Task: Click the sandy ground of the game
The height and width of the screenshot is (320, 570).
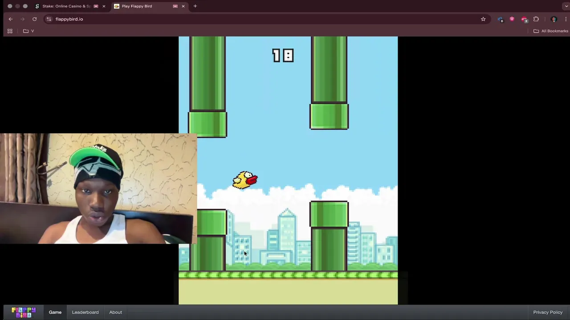Action: pyautogui.click(x=288, y=292)
